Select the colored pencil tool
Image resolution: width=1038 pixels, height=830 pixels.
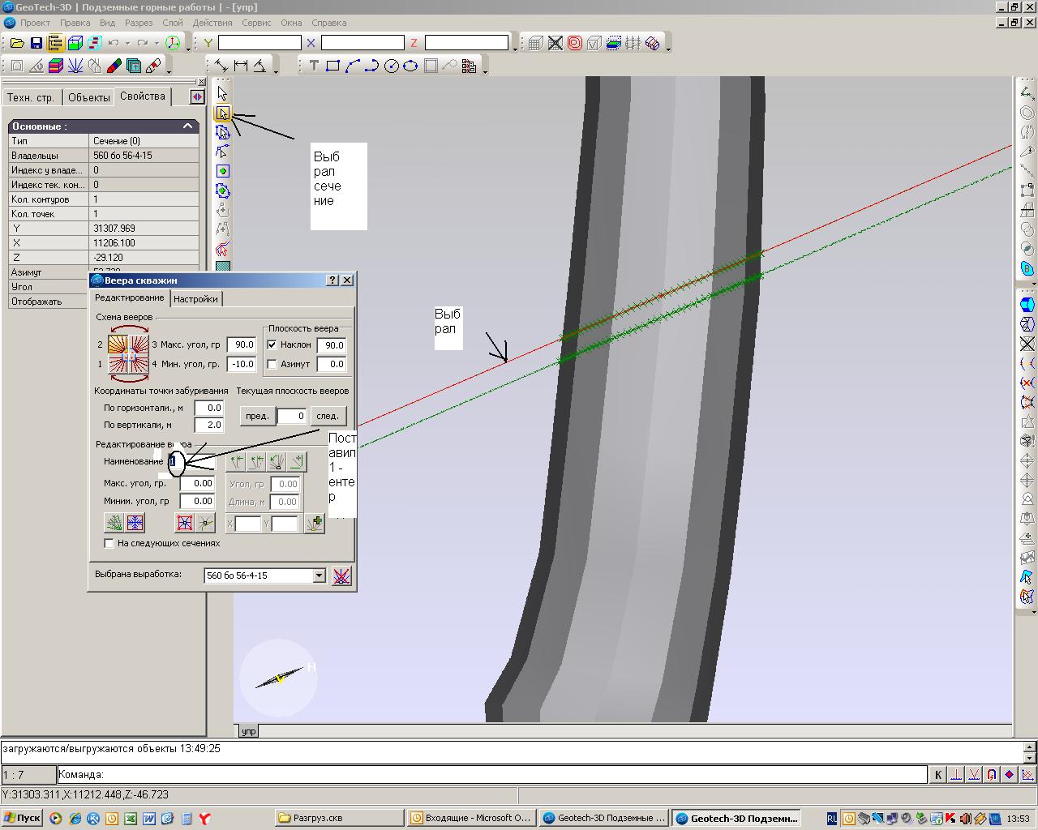(114, 66)
